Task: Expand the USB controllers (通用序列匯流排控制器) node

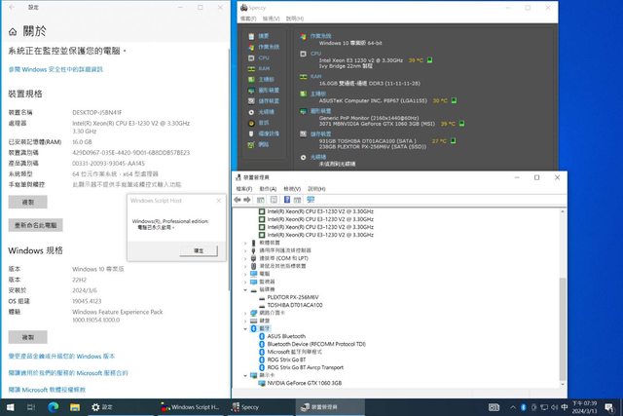Action: [x=245, y=250]
